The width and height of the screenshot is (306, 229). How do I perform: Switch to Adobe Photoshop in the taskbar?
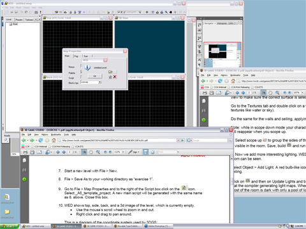pos(157,226)
